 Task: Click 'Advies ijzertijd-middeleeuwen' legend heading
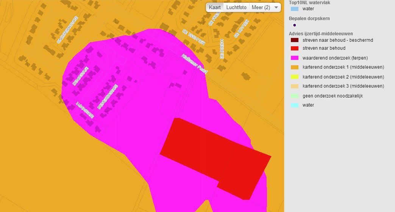click(321, 34)
